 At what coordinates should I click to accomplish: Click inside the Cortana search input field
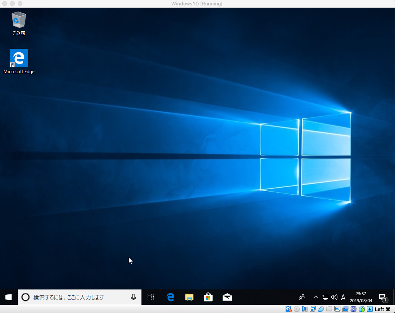tap(77, 297)
